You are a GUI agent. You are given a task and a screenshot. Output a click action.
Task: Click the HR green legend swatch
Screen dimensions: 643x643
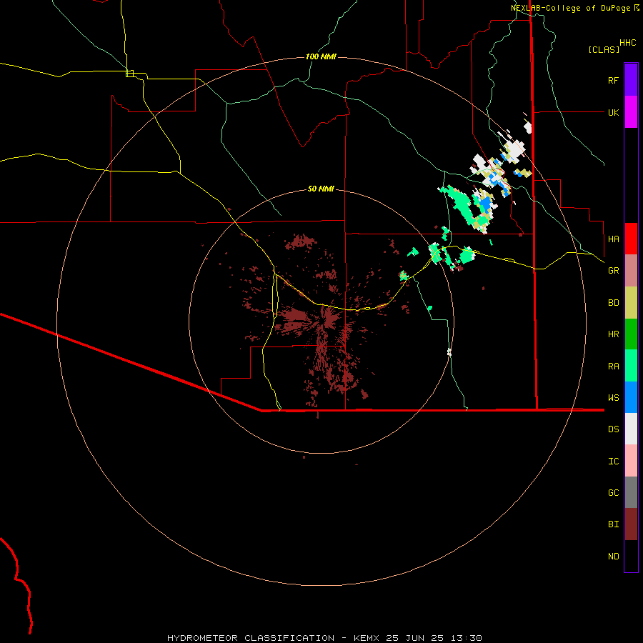tap(631, 334)
